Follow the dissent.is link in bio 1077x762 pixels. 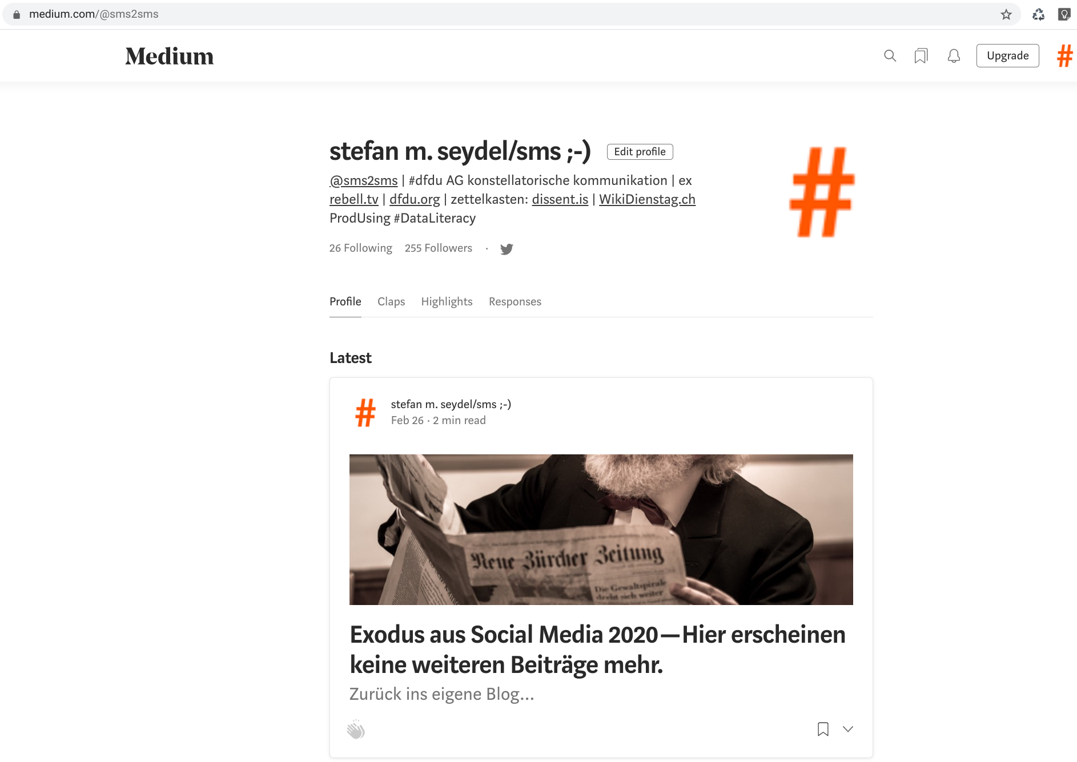pyautogui.click(x=560, y=199)
